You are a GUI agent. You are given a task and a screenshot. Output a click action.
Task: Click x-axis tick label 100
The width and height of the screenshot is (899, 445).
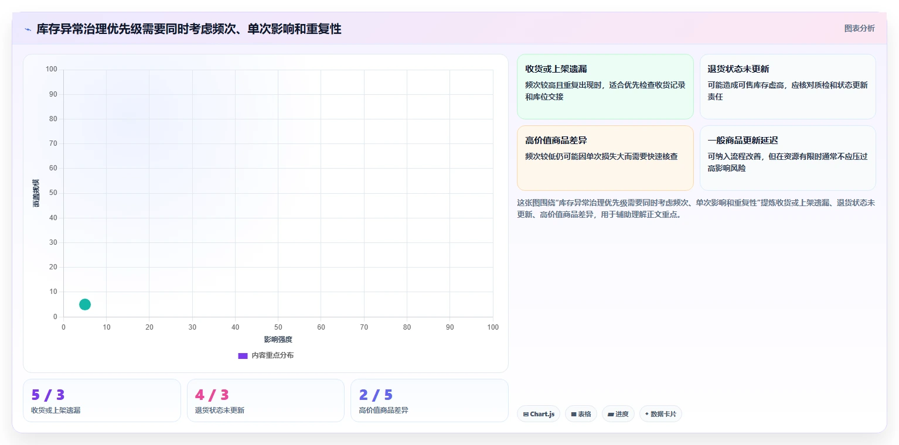pyautogui.click(x=493, y=327)
